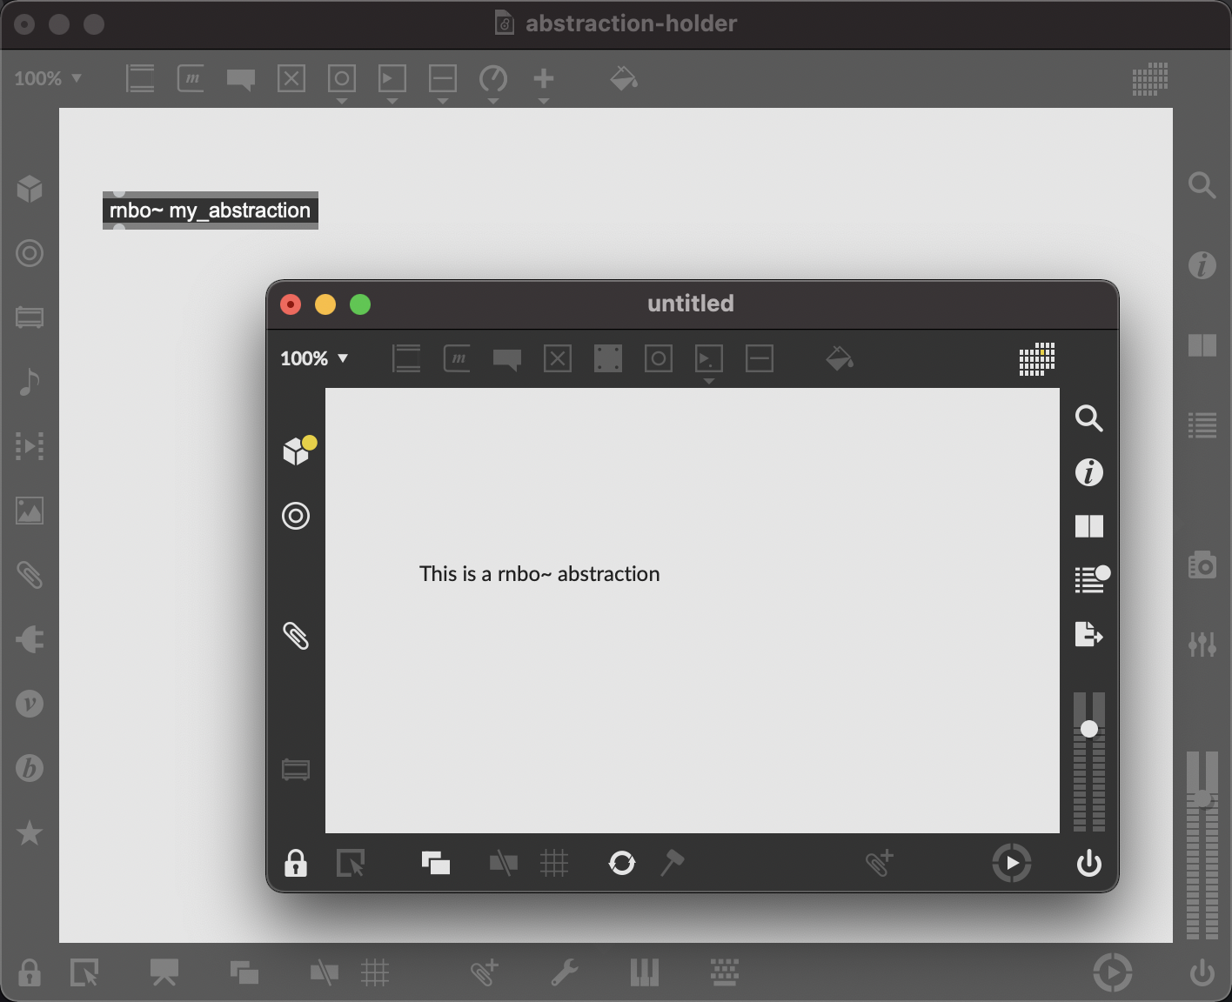
Task: Click the refresh icon in rnbo bottom bar
Action: 621,863
